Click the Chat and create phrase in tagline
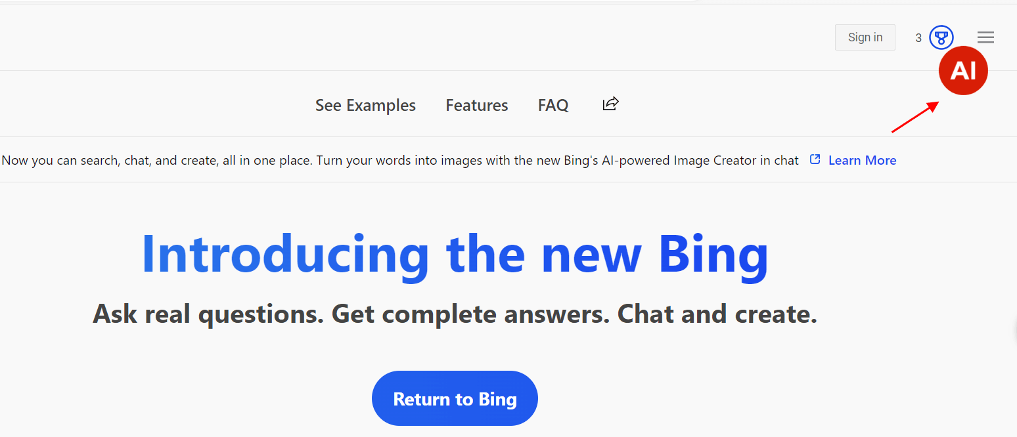1017x437 pixels. click(x=717, y=314)
